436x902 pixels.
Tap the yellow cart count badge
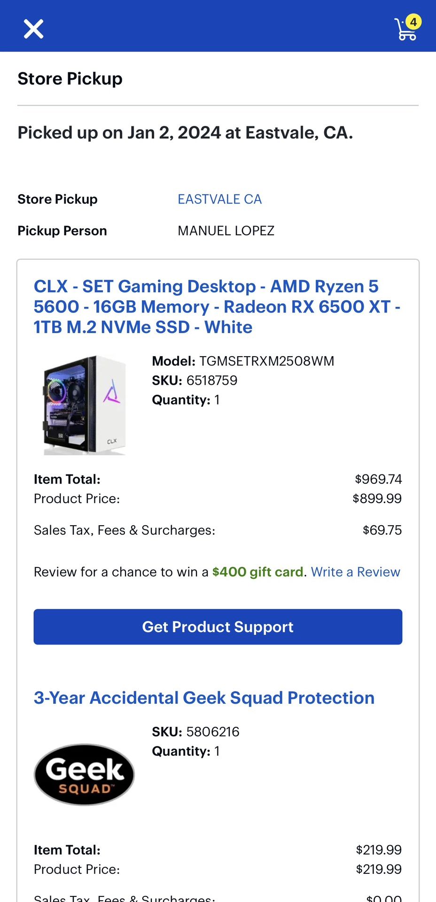point(413,22)
